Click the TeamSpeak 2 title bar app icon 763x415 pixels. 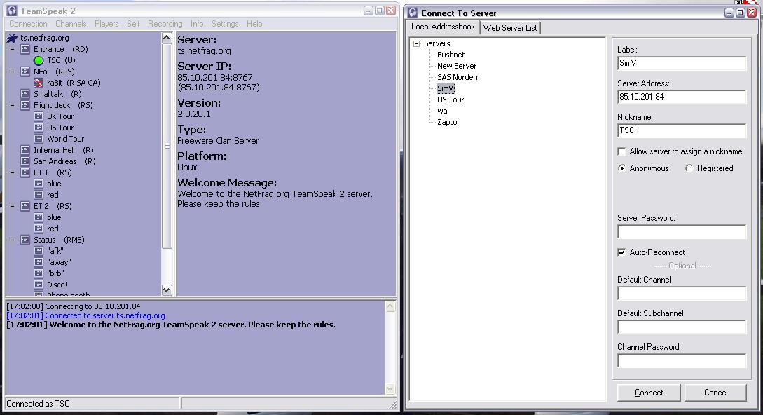click(12, 11)
